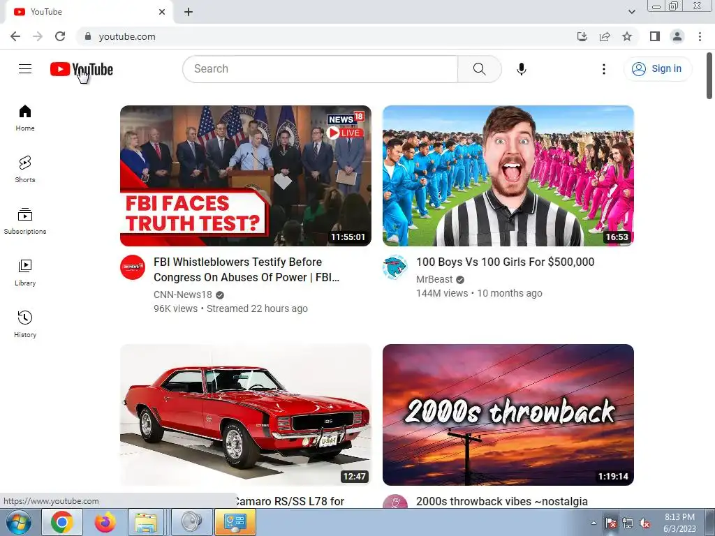Click the YouTube logo
The width and height of the screenshot is (715, 536).
[x=82, y=69]
